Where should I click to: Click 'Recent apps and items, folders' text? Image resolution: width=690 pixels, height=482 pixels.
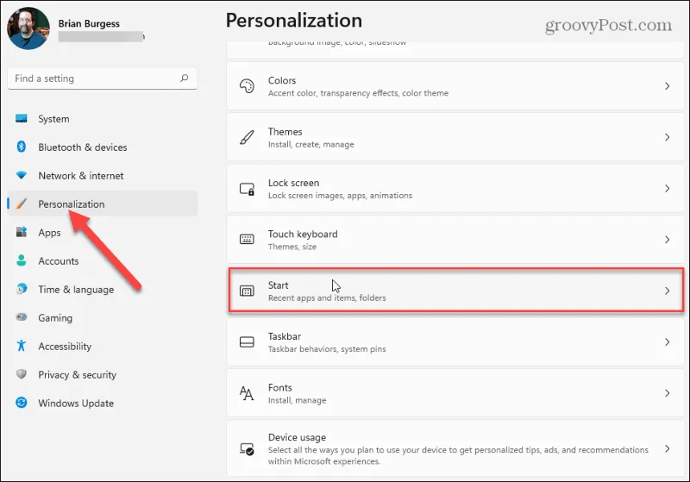coord(327,297)
